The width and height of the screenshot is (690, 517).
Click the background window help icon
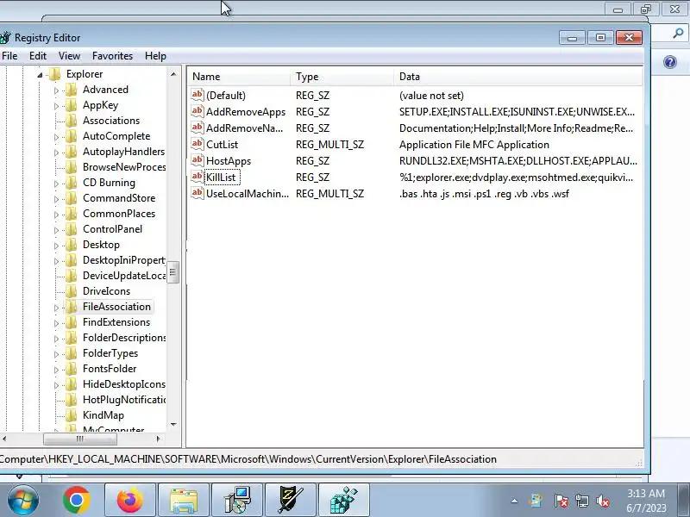point(670,62)
